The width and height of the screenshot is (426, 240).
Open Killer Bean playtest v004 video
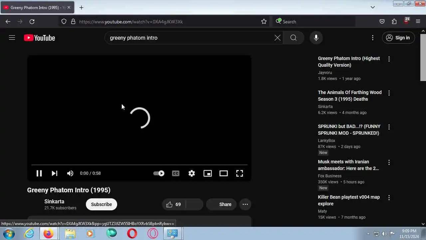[349, 200]
